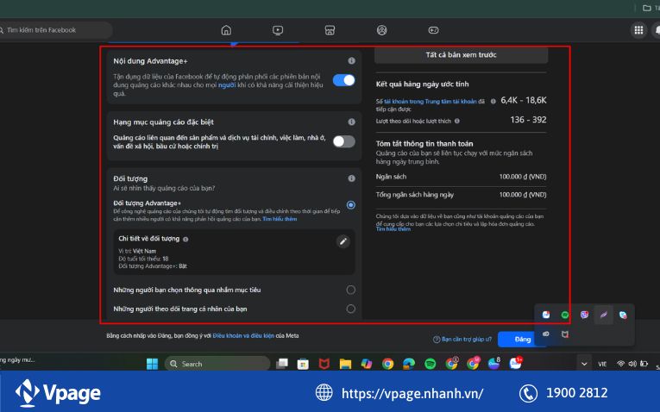The height and width of the screenshot is (412, 660).
Task: Click Tìm kiếm trên Facebook search field
Action: (55, 30)
